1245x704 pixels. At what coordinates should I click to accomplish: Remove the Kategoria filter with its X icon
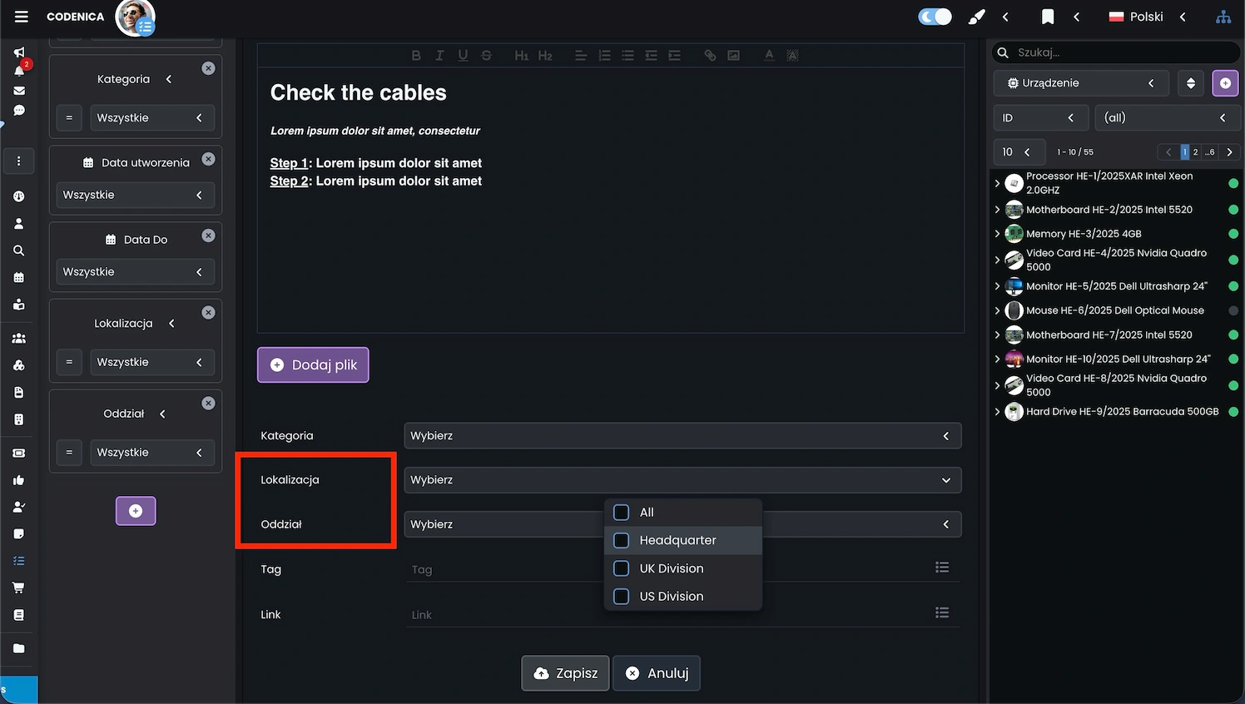(x=208, y=68)
